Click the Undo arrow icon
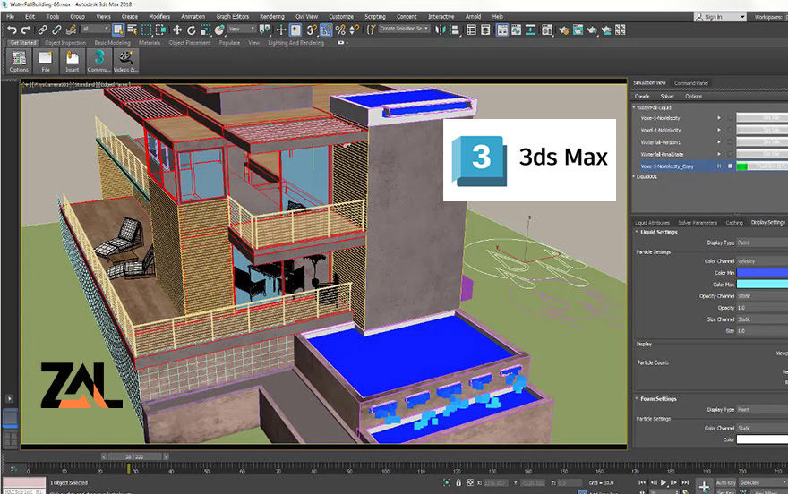The height and width of the screenshot is (494, 788). 12,30
